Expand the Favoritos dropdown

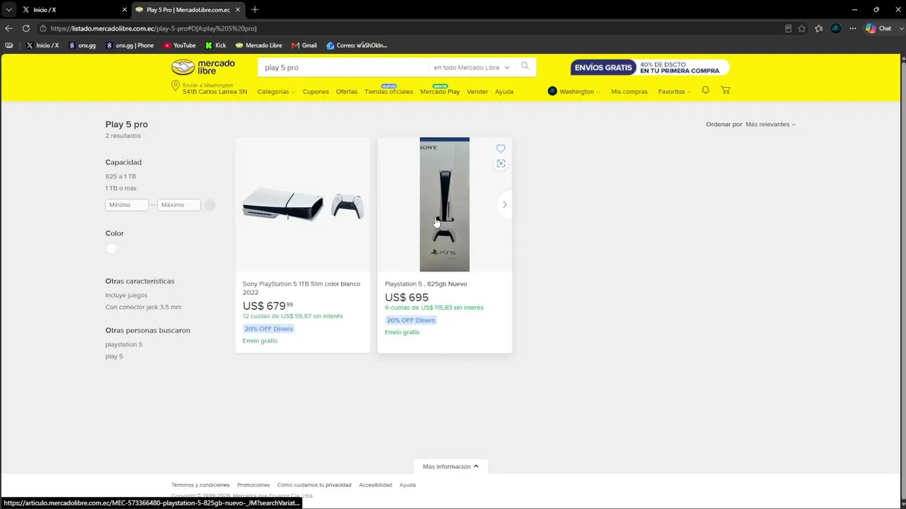pos(675,92)
